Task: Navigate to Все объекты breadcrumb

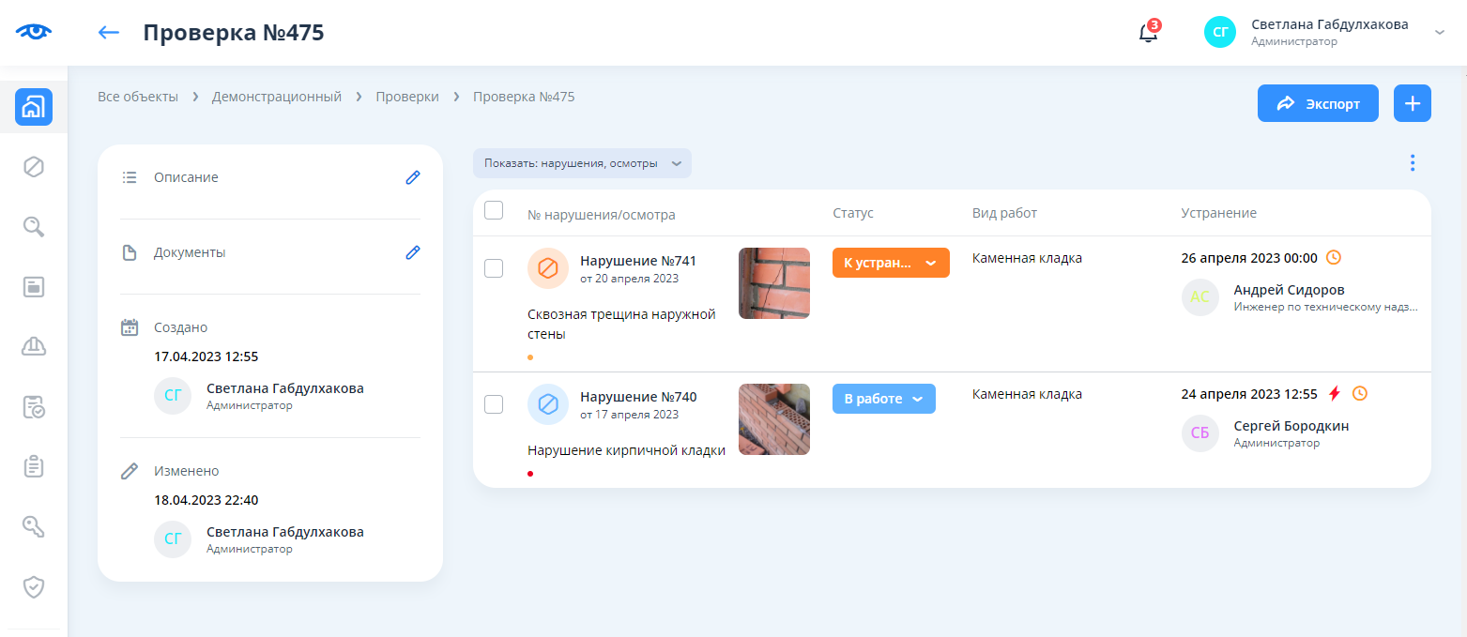Action: tap(138, 97)
